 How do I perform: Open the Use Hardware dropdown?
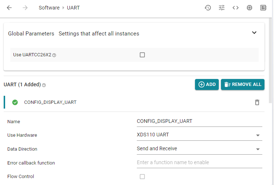coord(199,135)
